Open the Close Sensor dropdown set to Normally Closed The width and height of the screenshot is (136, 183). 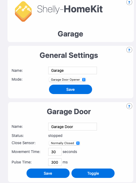tap(64, 143)
